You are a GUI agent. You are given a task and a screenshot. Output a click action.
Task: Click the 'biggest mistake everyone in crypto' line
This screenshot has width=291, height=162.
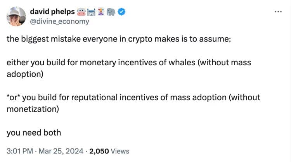(x=119, y=39)
